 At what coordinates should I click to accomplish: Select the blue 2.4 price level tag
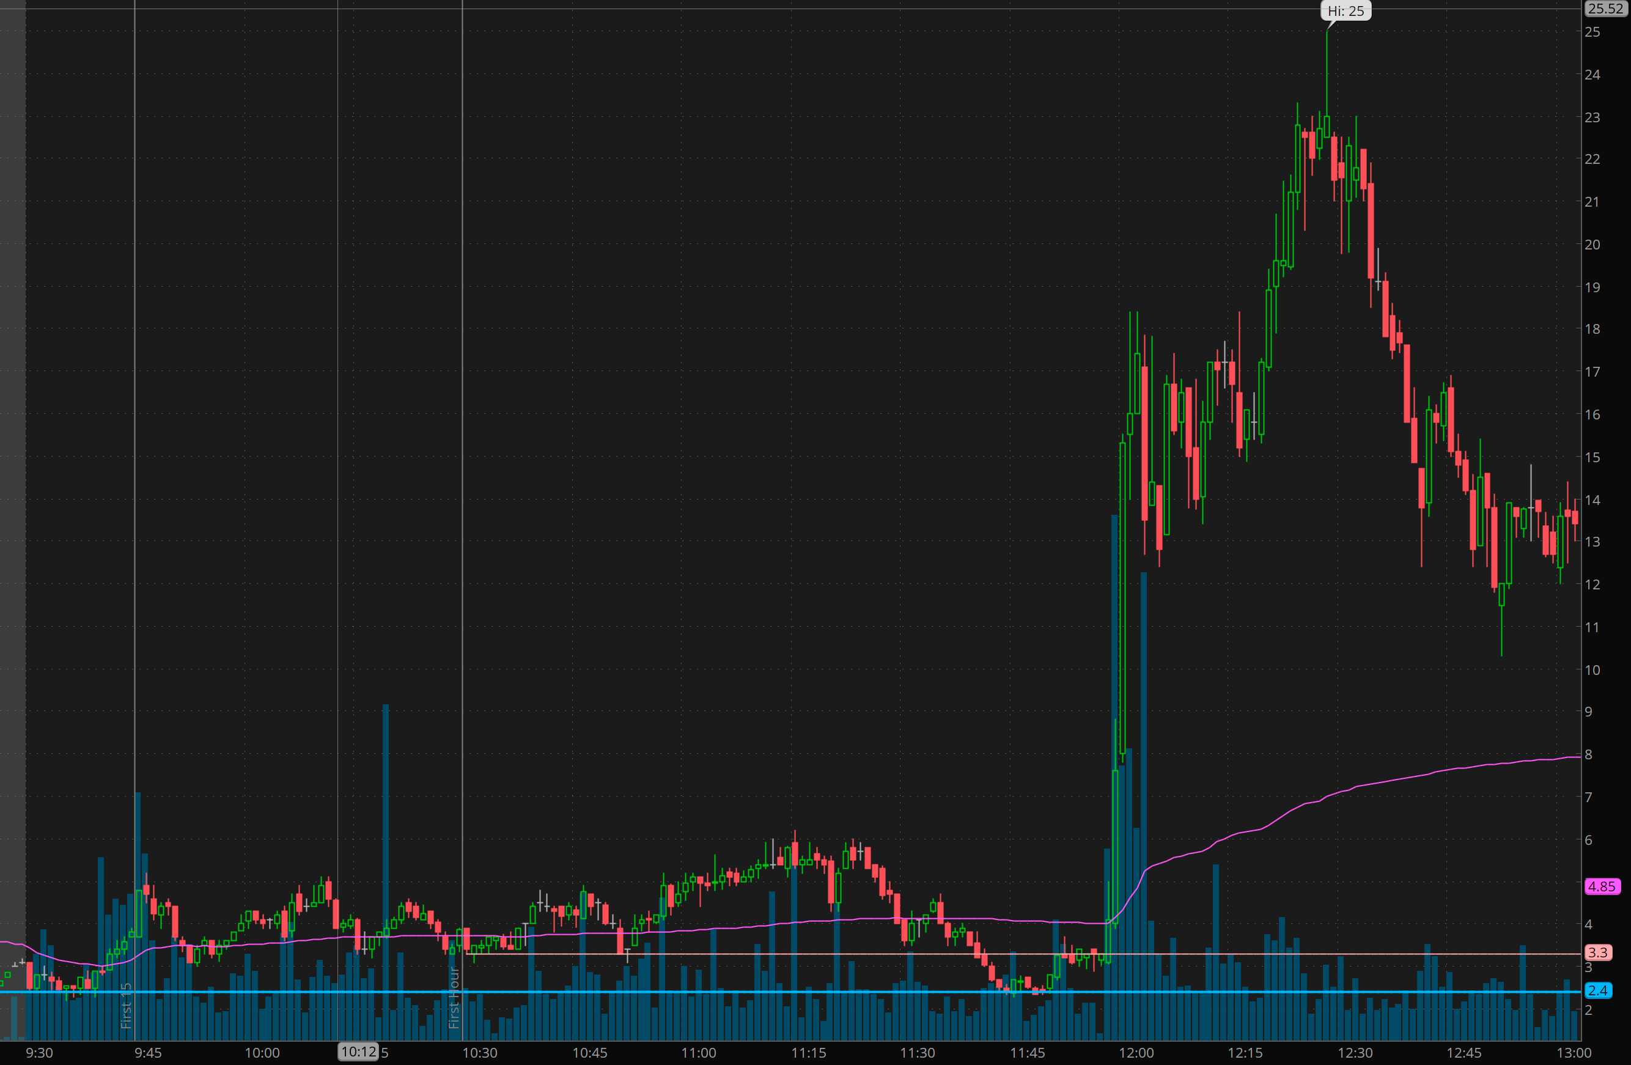(x=1597, y=990)
